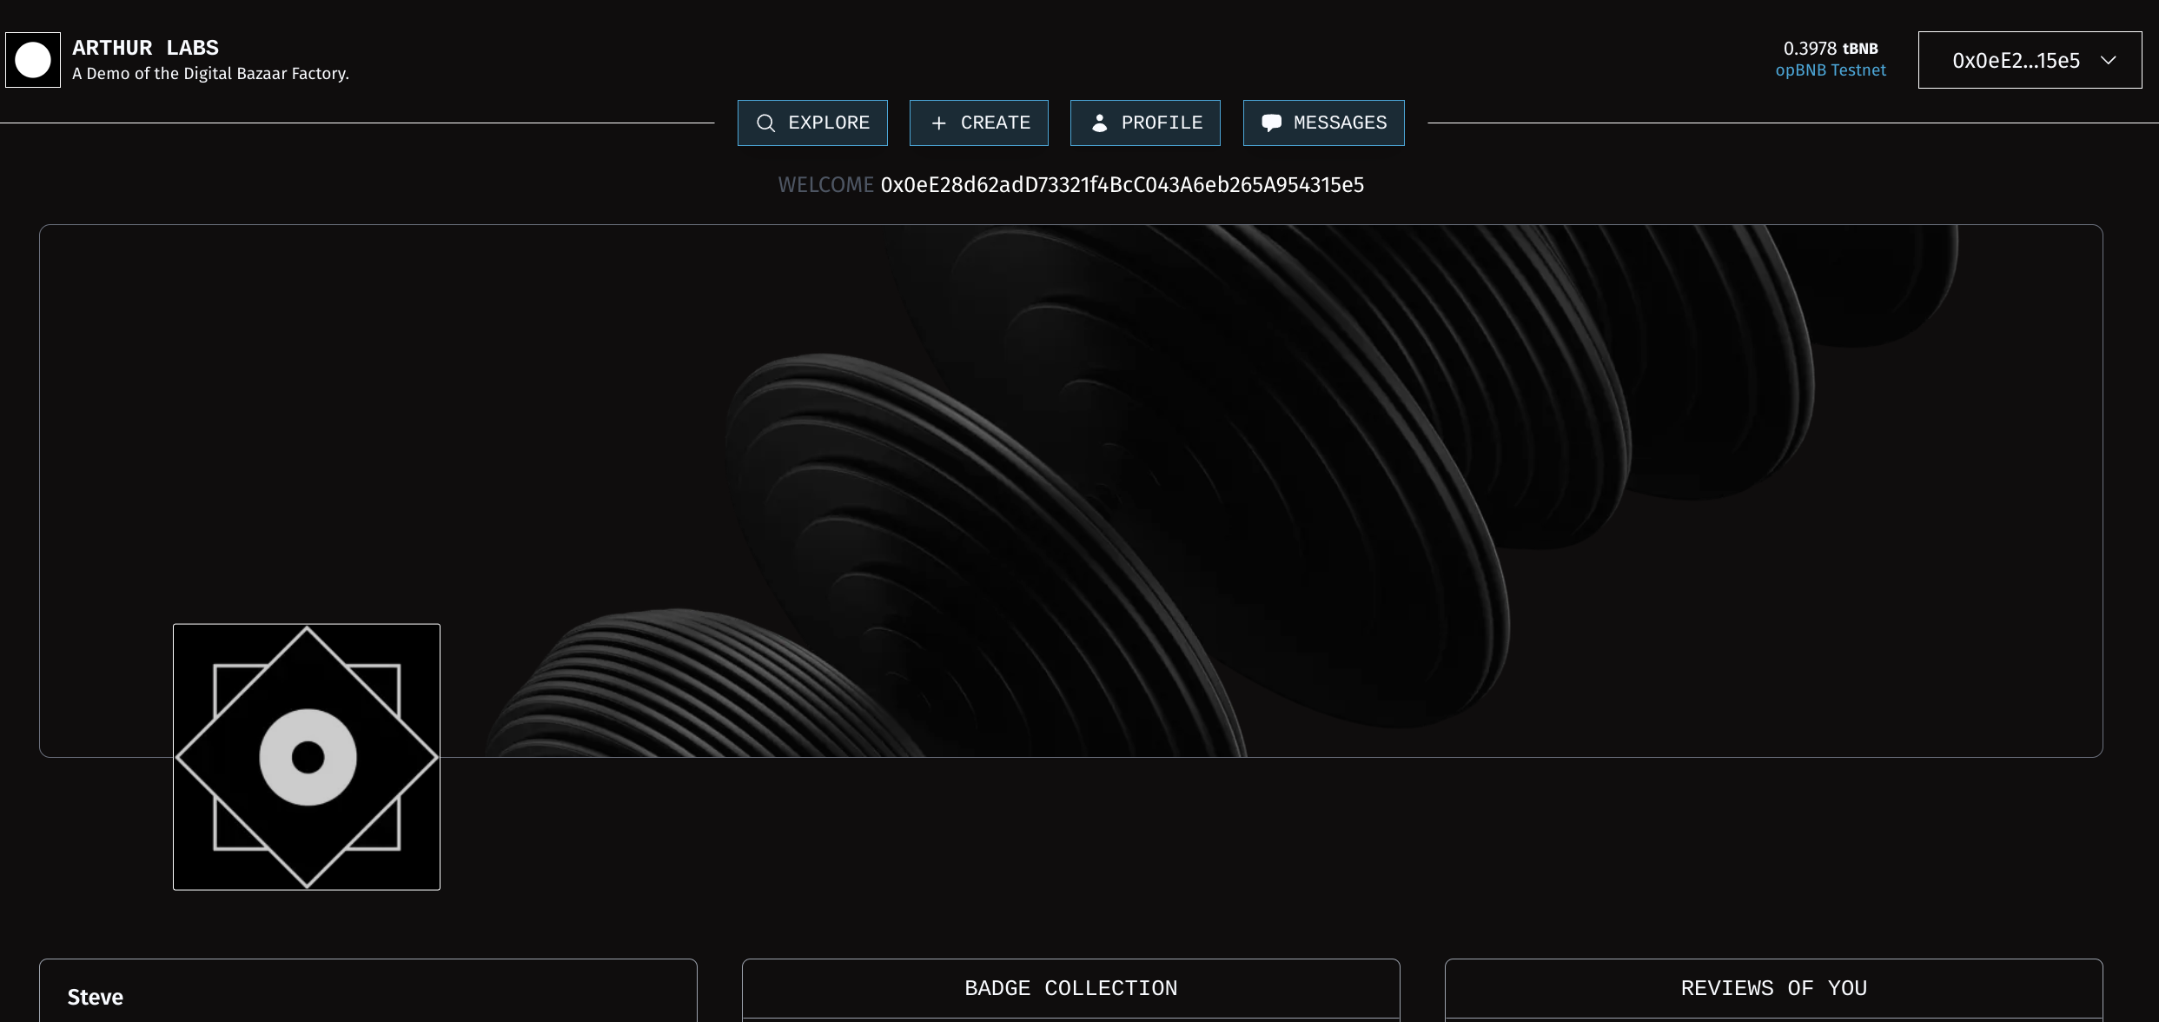Open the Explore page label
The width and height of the screenshot is (2159, 1022).
829,123
